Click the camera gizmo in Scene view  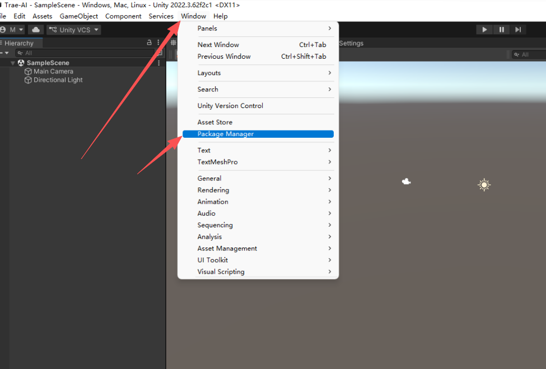tap(407, 181)
